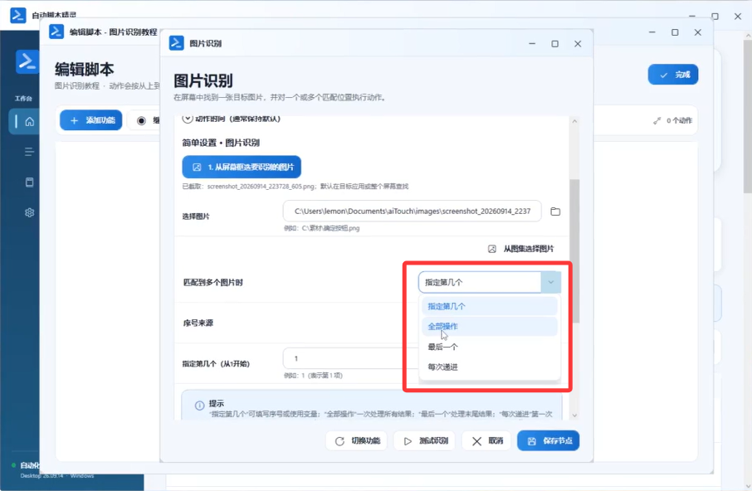The height and width of the screenshot is (491, 752).
Task: Maximize the 编辑脚本 window
Action: point(675,32)
